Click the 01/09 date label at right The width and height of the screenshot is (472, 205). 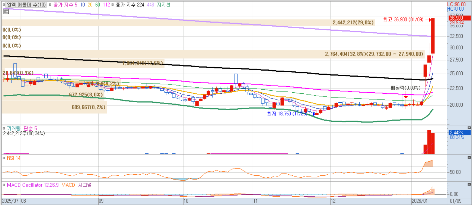click(456, 201)
